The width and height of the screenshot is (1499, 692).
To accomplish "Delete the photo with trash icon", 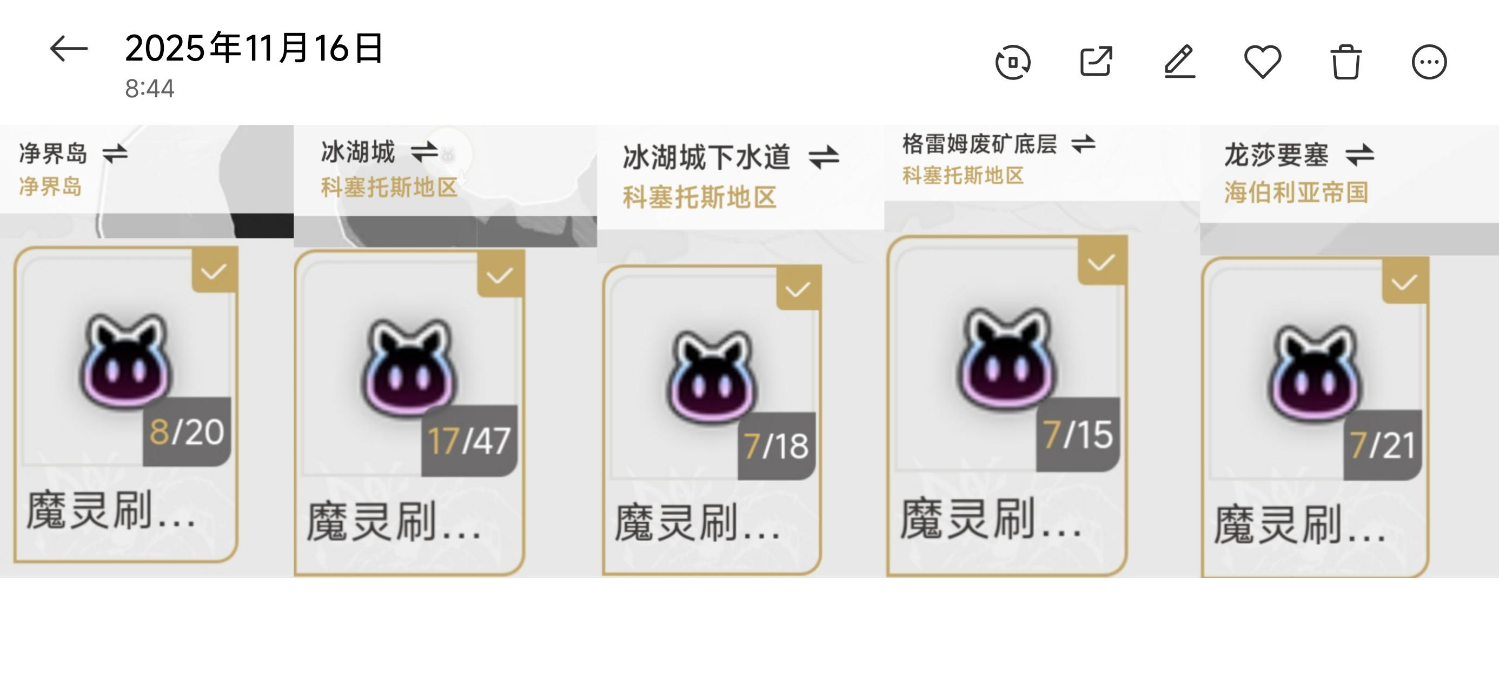I will [1346, 62].
